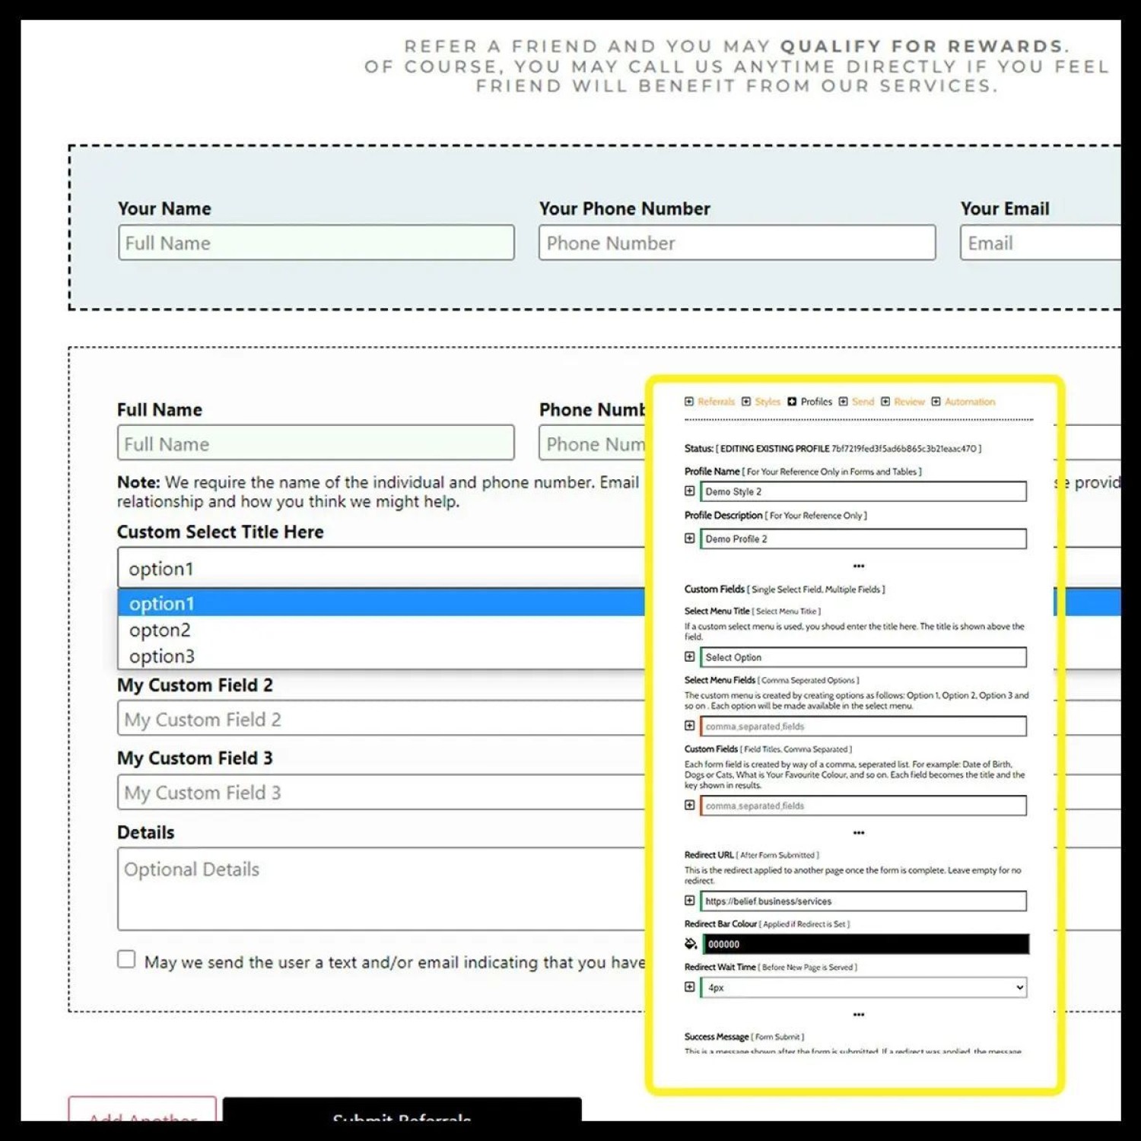Screen dimensions: 1141x1141
Task: Click the paint bucket icon beside Redirect Bar Colour
Action: [x=690, y=944]
